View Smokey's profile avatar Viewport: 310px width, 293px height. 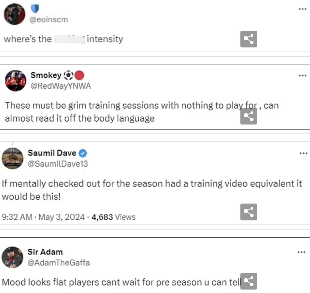click(15, 80)
